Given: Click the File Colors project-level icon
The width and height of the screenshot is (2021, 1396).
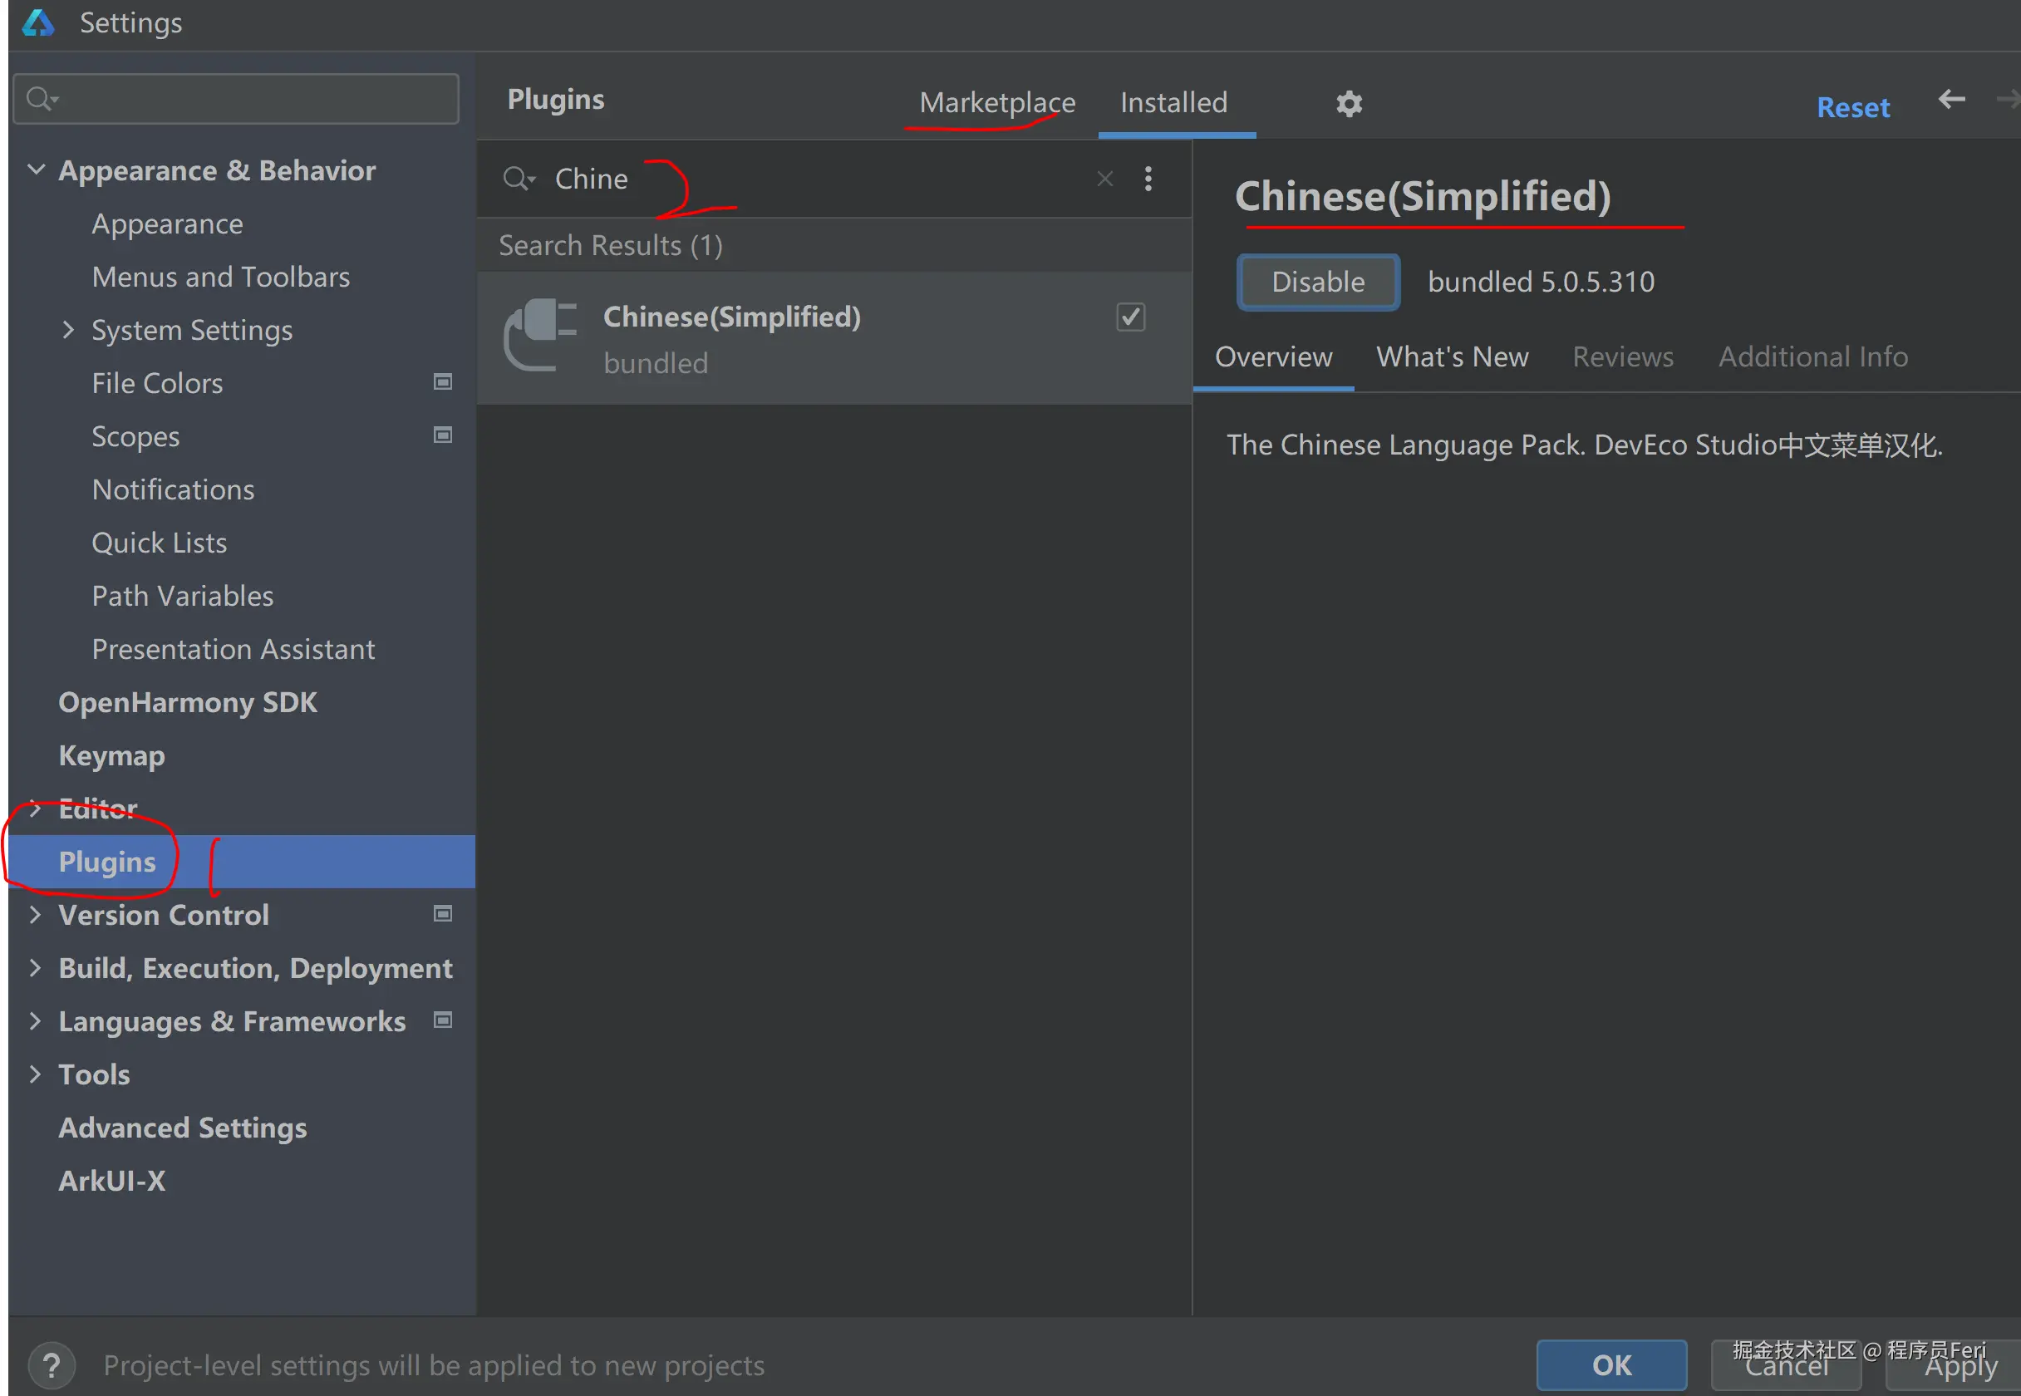Looking at the screenshot, I should pos(444,382).
